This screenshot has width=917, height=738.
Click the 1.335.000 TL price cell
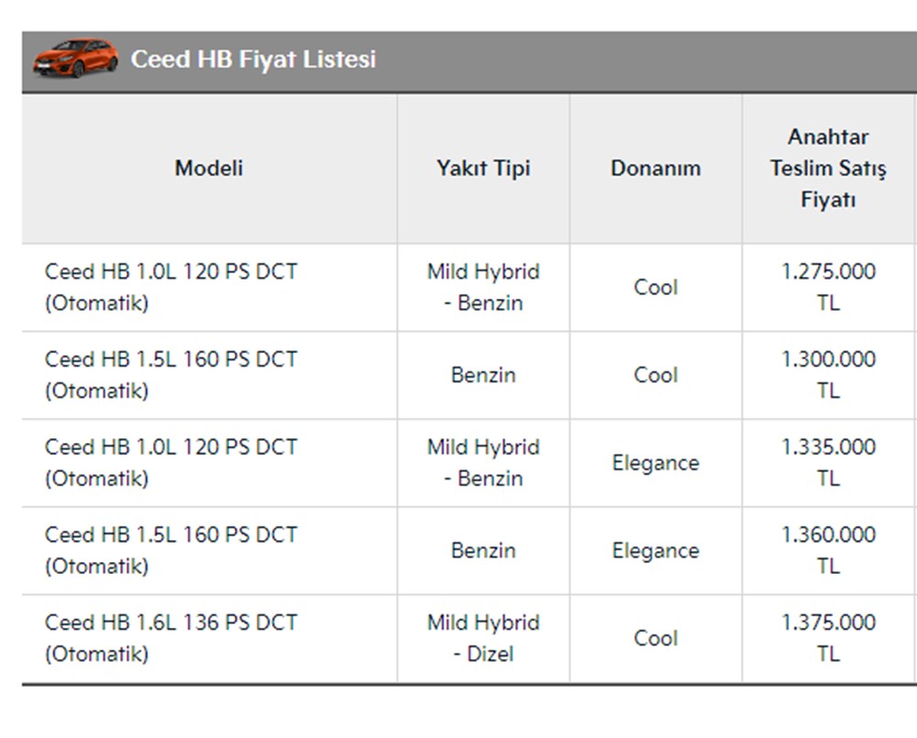828,463
